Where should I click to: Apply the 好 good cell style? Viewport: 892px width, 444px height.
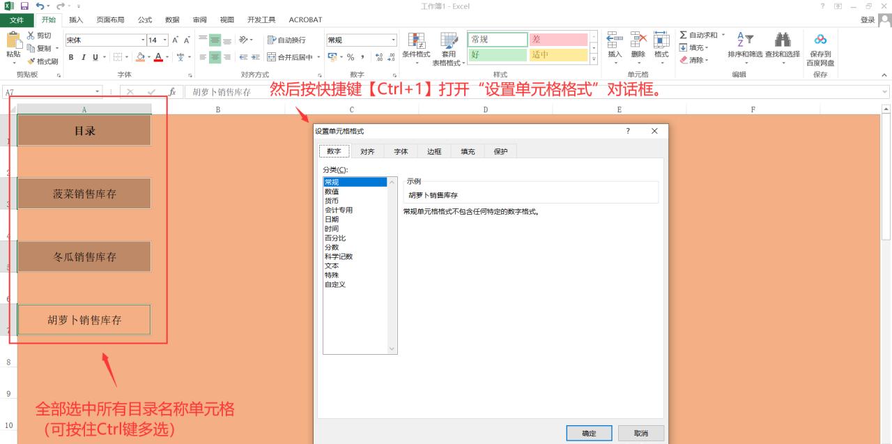(498, 54)
